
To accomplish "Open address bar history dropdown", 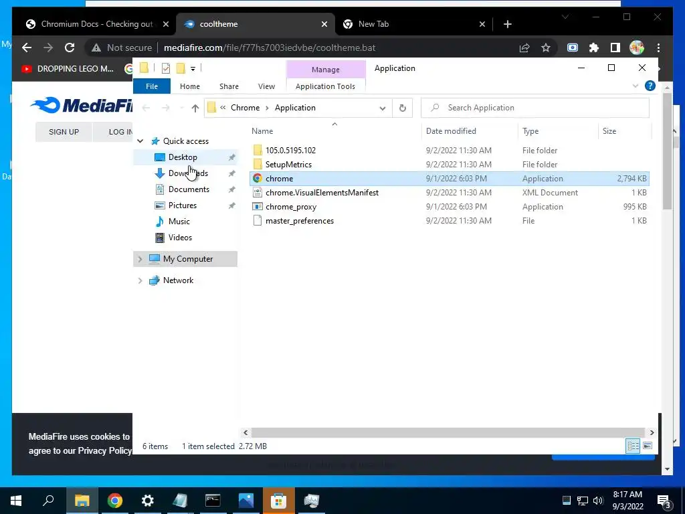I will click(x=382, y=108).
